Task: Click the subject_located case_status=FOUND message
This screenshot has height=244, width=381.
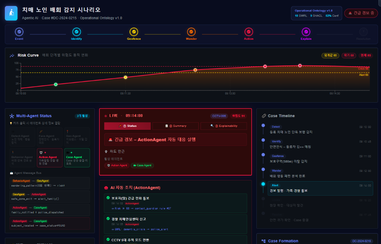Action: point(50,223)
